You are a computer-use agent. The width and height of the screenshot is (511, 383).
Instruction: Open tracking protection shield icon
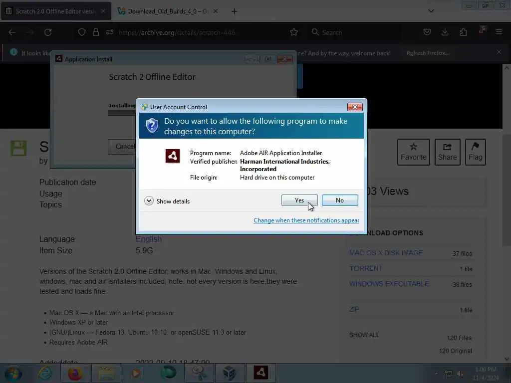[82, 32]
